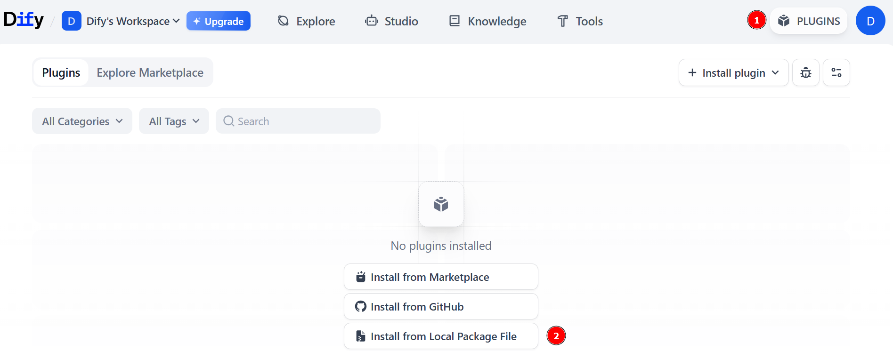The height and width of the screenshot is (351, 893).
Task: Go to the Studio menu item
Action: [392, 21]
